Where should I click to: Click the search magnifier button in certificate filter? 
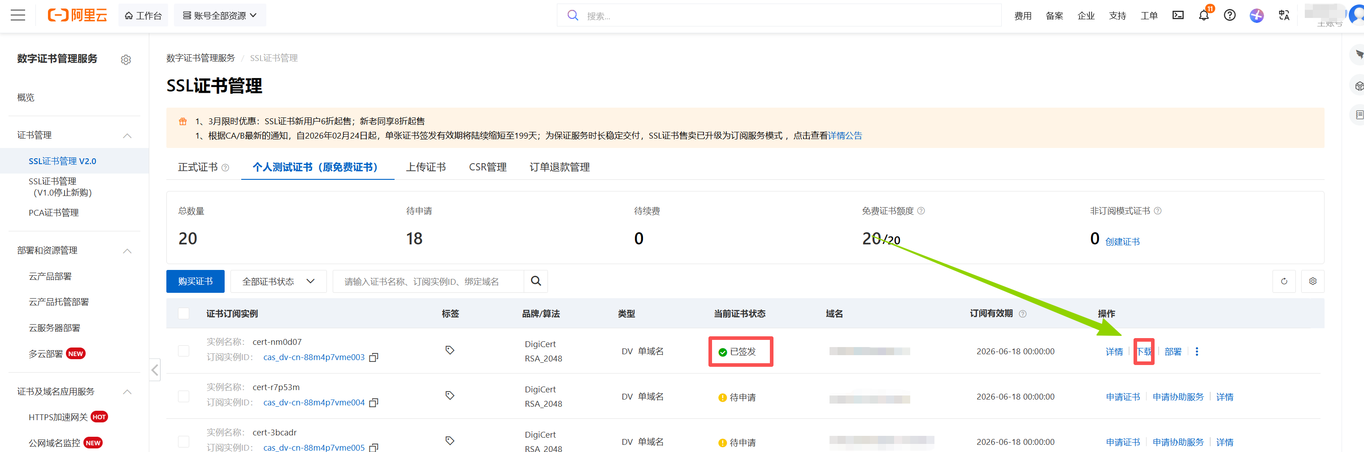(x=536, y=281)
